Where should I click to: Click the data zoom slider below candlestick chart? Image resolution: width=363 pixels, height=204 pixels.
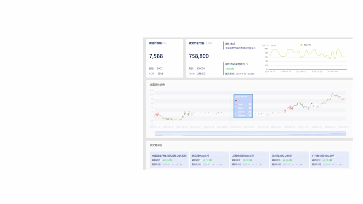(x=250, y=133)
